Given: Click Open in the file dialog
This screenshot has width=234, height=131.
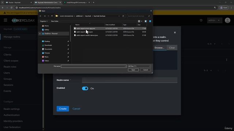Looking at the screenshot, I should coord(133,70).
